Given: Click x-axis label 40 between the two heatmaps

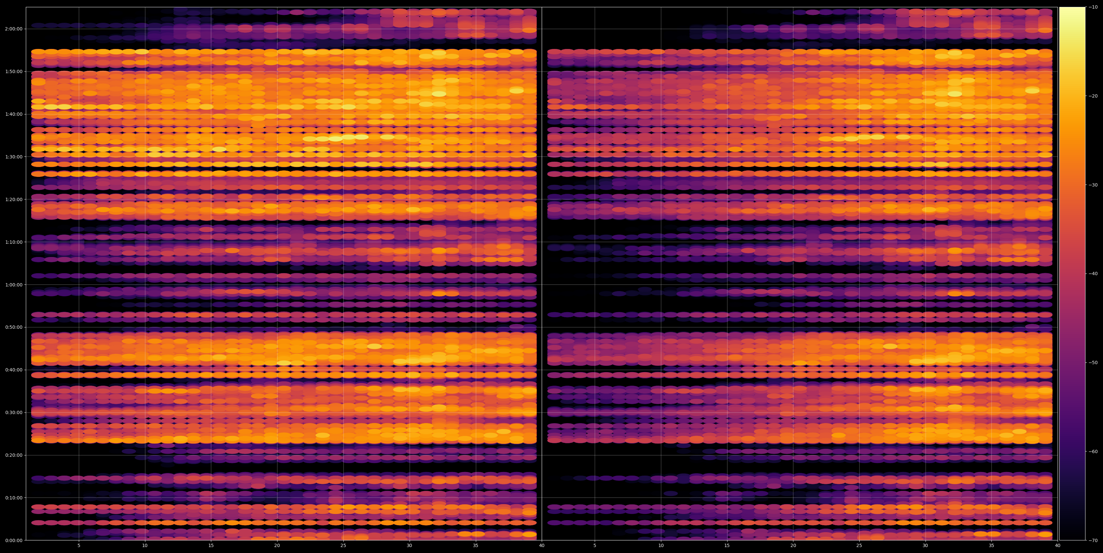Looking at the screenshot, I should [x=542, y=546].
